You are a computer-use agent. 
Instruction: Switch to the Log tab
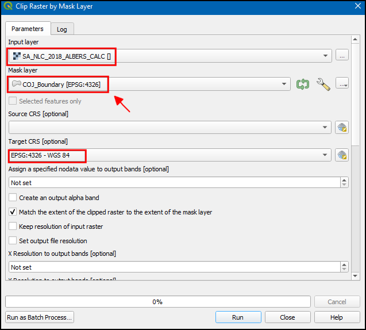pos(61,29)
